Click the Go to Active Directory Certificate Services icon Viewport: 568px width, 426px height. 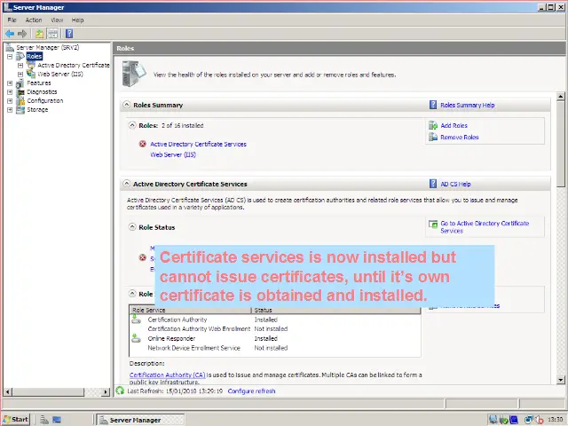433,225
